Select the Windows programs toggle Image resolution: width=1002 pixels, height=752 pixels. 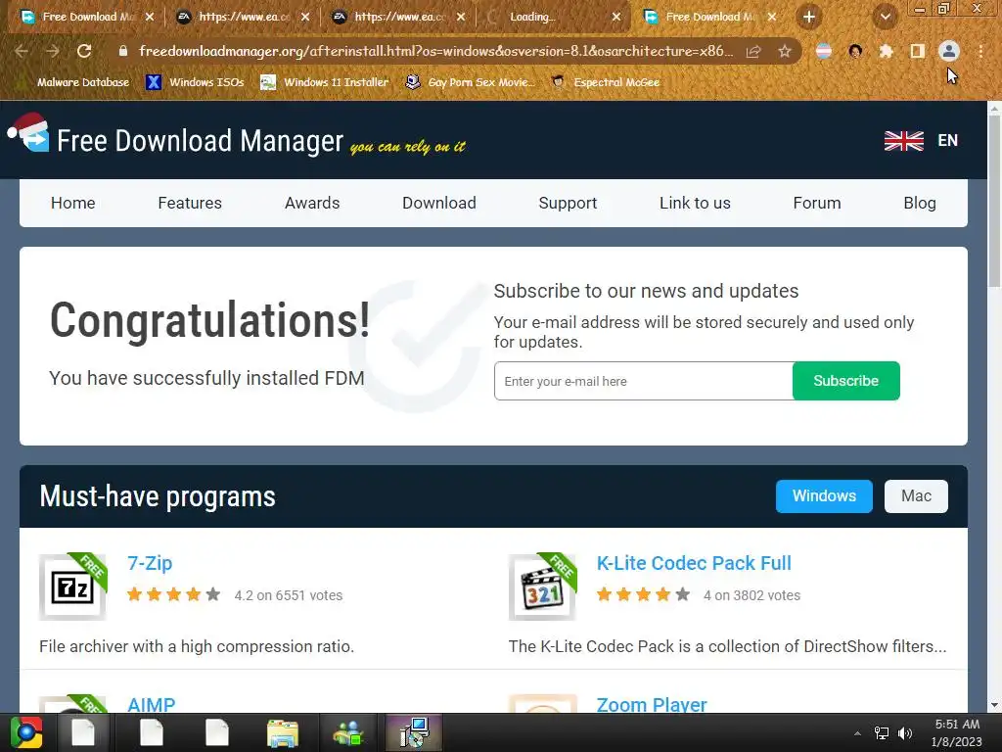click(x=824, y=496)
